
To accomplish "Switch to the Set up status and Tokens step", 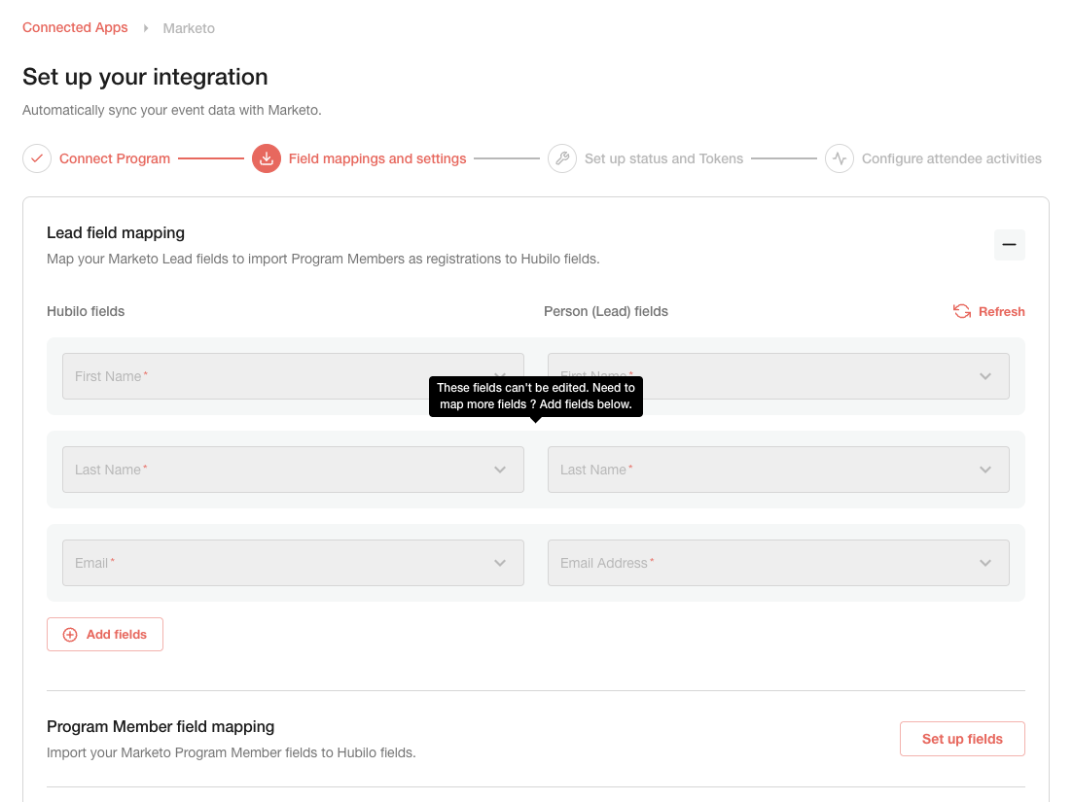I will [663, 157].
